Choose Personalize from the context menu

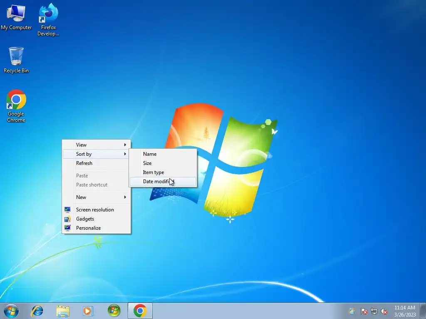pos(96,228)
